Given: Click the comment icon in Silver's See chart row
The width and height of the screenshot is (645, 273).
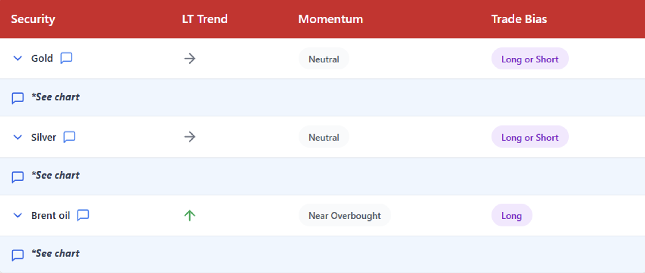Looking at the screenshot, I should [18, 176].
